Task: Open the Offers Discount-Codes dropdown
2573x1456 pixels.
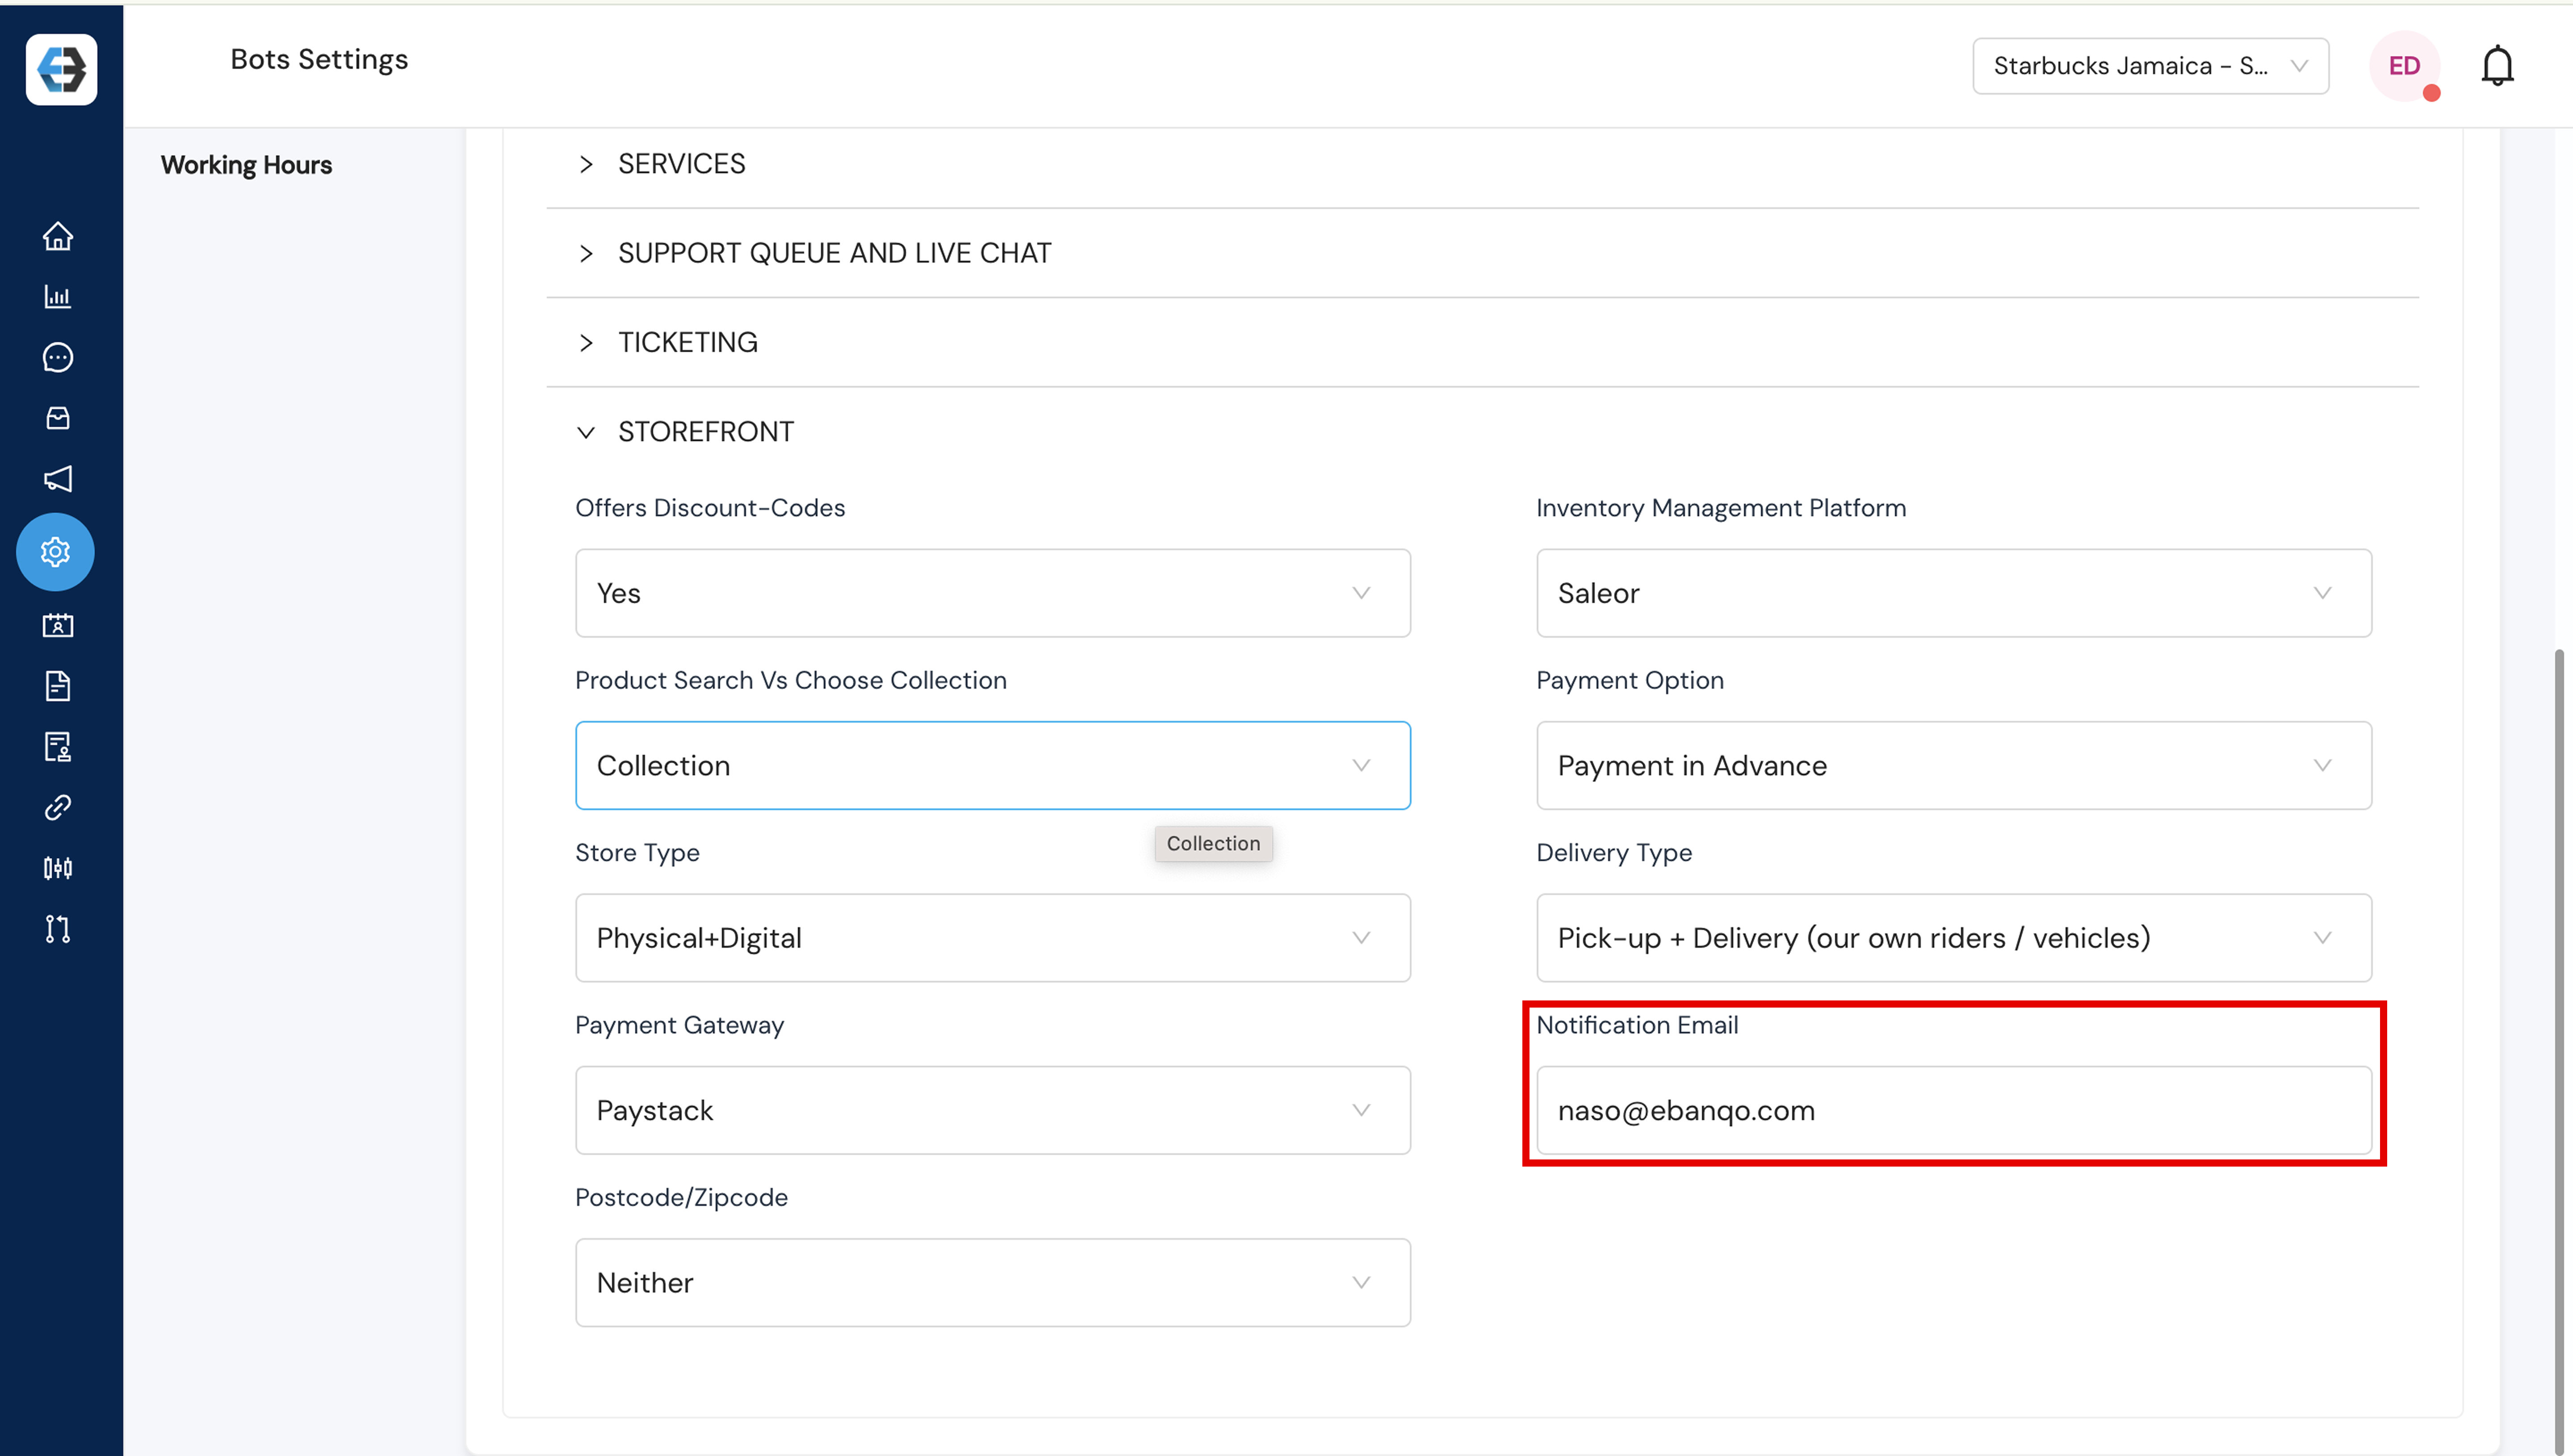Action: tap(992, 593)
